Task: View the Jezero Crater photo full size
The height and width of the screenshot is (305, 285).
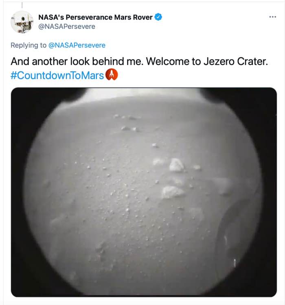Action: tap(144, 192)
